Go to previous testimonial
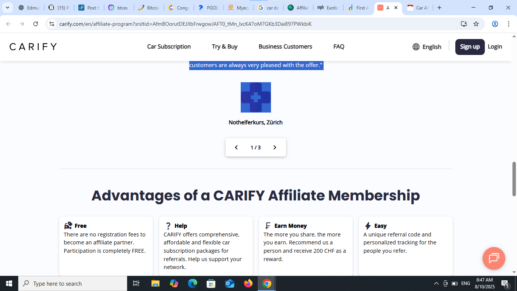This screenshot has width=517, height=291. click(x=236, y=147)
